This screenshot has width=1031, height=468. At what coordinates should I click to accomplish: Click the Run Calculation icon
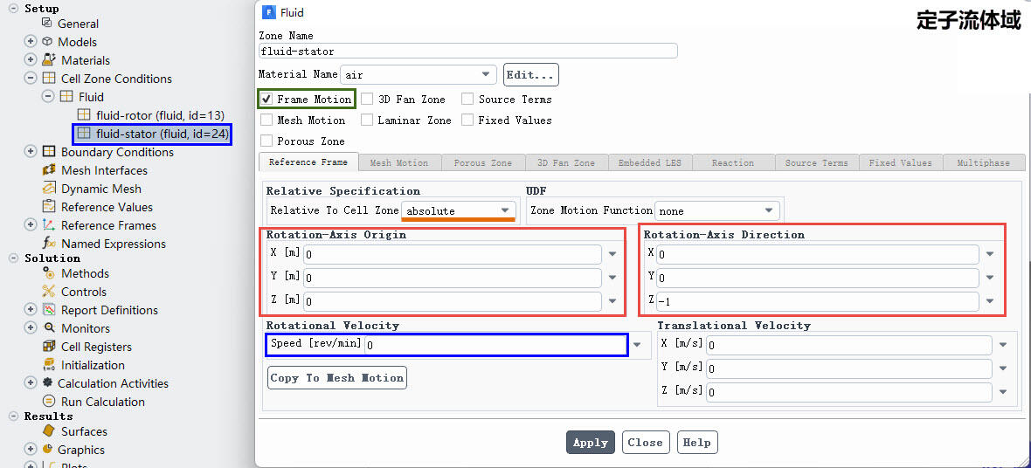tap(49, 402)
